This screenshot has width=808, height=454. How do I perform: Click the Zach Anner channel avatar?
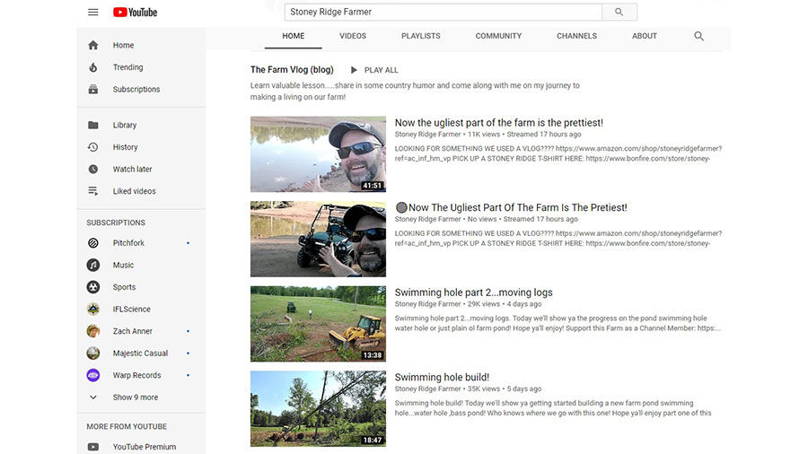(x=93, y=331)
